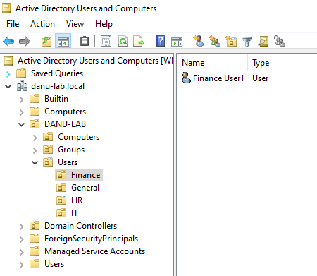Expand the top-level Computers container

(22, 112)
